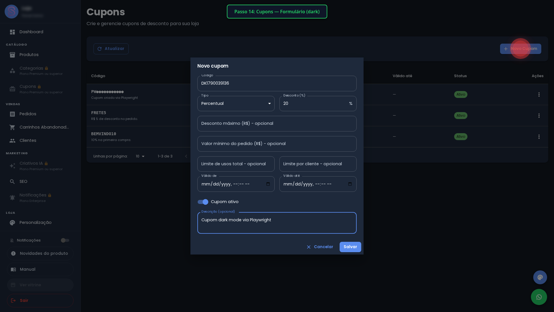Click the Clientes people icon
This screenshot has height=312, width=554.
[x=12, y=141]
